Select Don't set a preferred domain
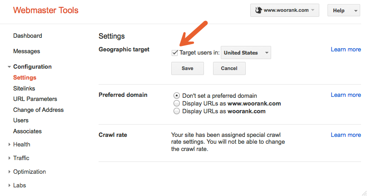 pos(177,95)
